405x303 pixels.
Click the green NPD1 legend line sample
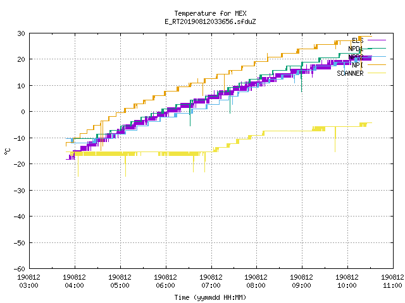click(x=377, y=48)
